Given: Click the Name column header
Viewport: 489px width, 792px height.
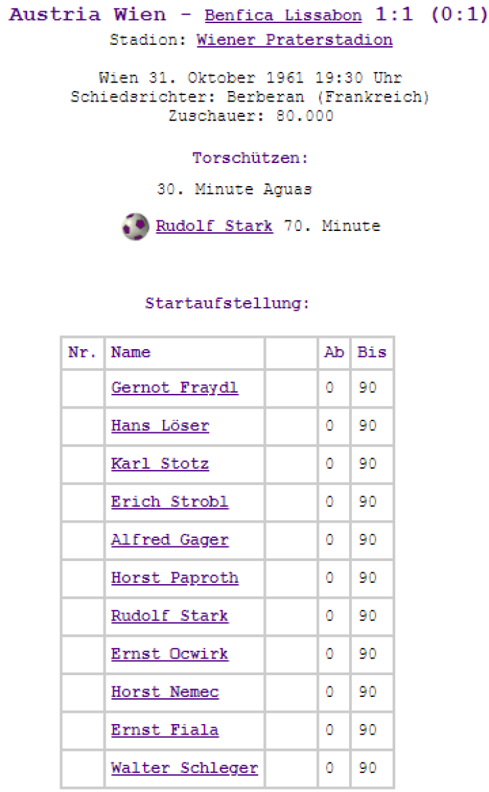Looking at the screenshot, I should click(x=131, y=352).
